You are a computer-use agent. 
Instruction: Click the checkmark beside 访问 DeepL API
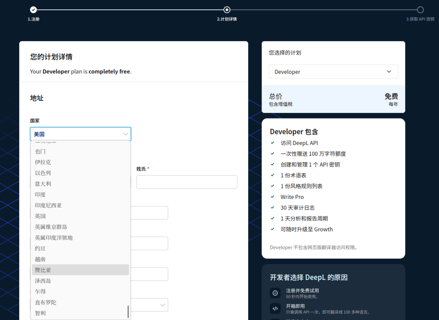coord(272,143)
